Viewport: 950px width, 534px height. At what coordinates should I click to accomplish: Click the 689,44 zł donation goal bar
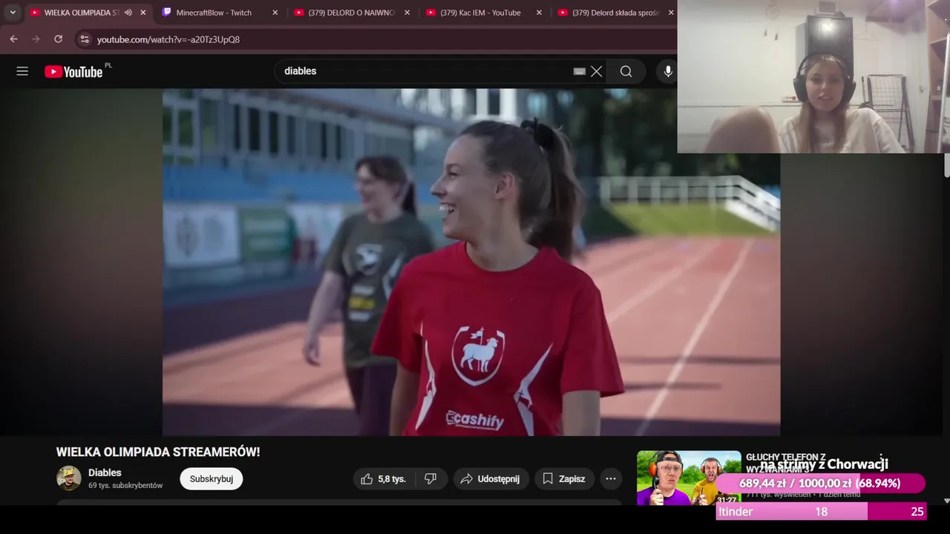tap(820, 484)
